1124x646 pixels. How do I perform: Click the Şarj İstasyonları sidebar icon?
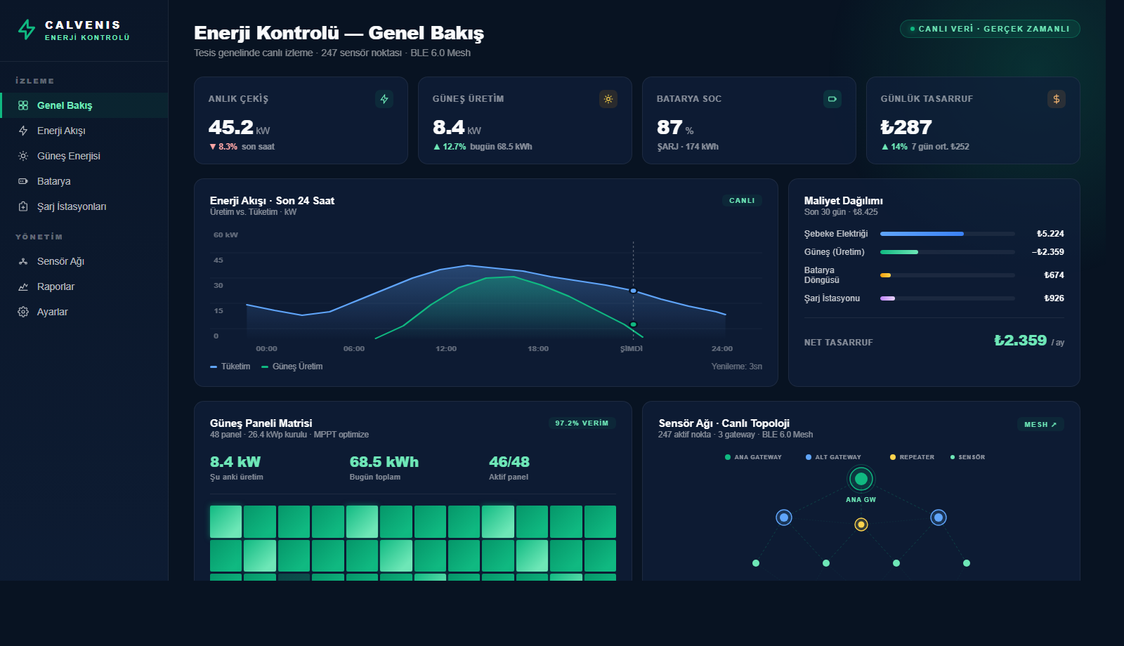click(23, 206)
